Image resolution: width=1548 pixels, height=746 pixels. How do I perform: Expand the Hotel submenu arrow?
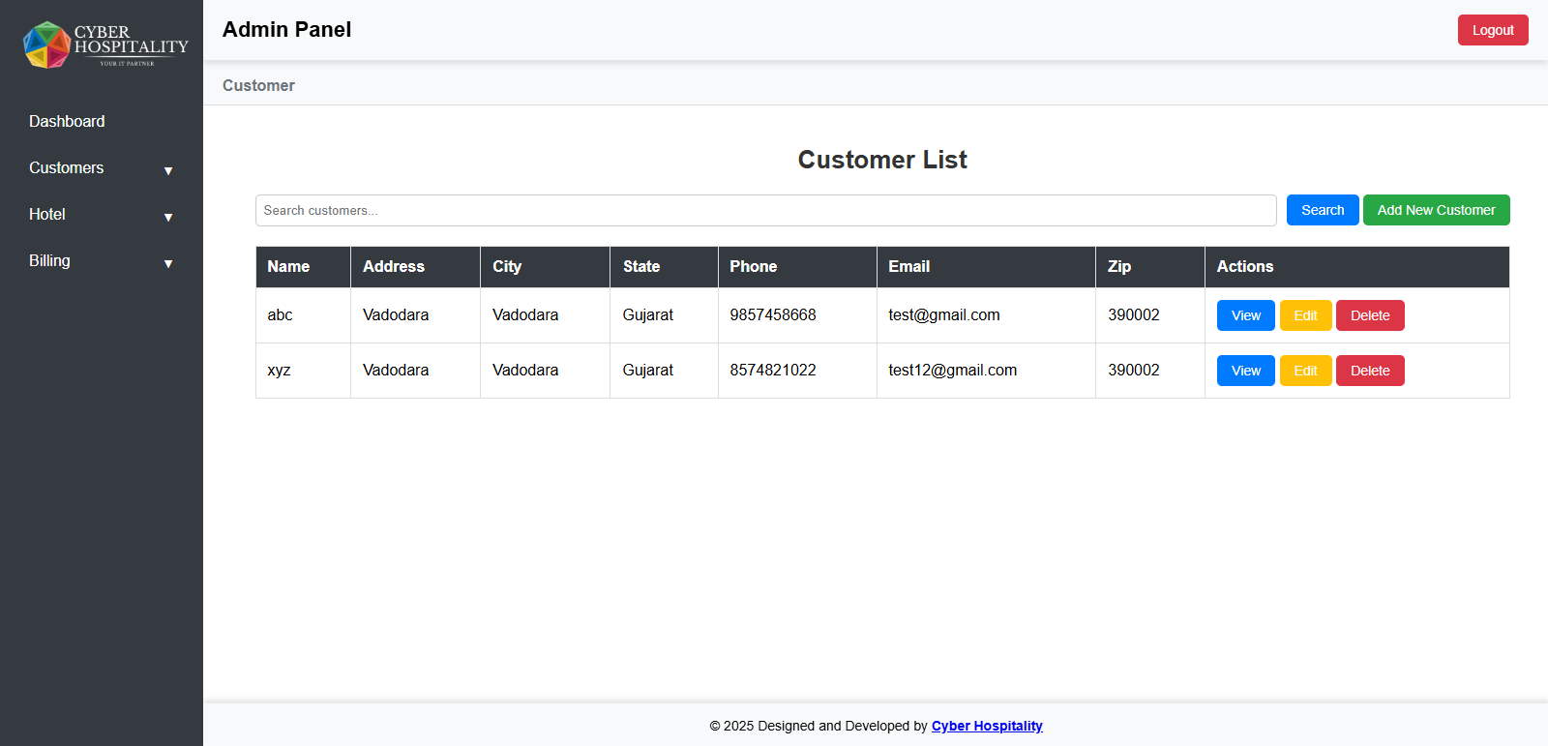pos(168,217)
